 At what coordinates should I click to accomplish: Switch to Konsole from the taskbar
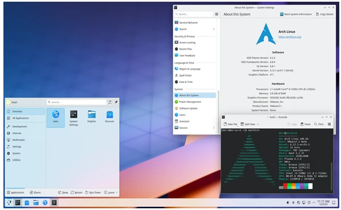pyautogui.click(x=54, y=203)
